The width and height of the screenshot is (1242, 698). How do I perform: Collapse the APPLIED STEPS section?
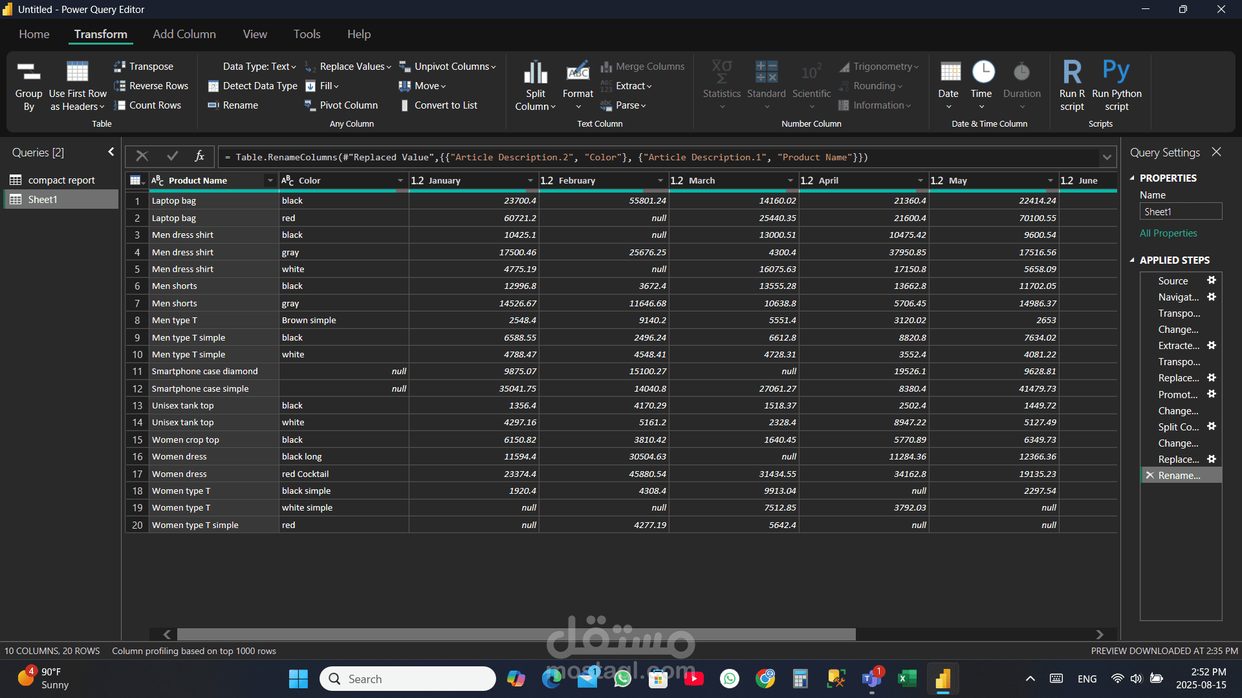click(1132, 260)
